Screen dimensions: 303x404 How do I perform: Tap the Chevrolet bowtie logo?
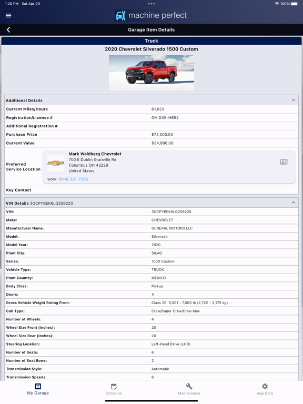[x=56, y=163]
